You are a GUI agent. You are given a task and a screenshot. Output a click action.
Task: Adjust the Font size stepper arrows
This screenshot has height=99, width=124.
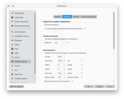[x=64, y=73]
